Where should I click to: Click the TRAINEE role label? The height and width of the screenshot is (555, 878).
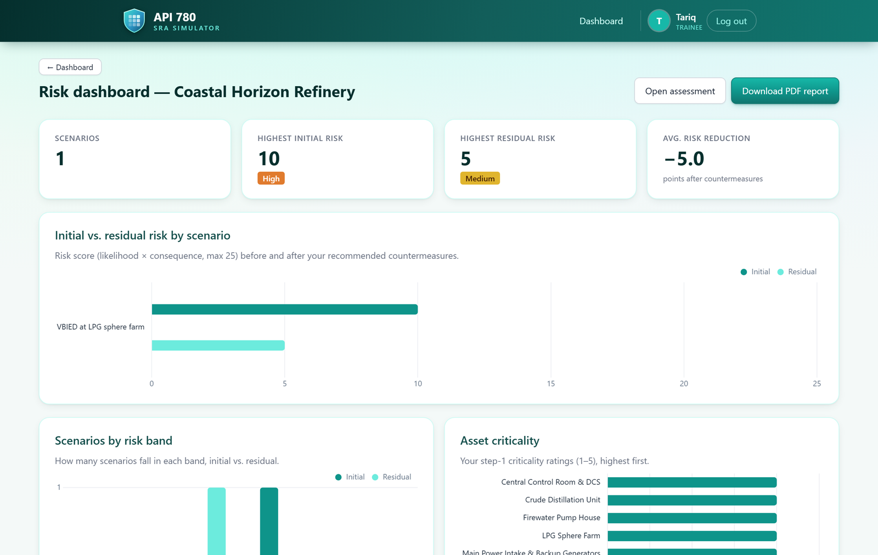click(689, 27)
